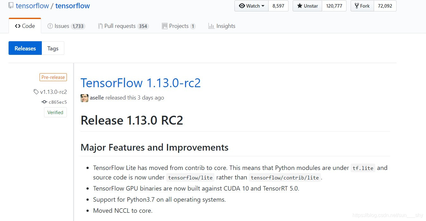Switch to the Pull requests tab
The image size is (426, 221).
coord(123,26)
